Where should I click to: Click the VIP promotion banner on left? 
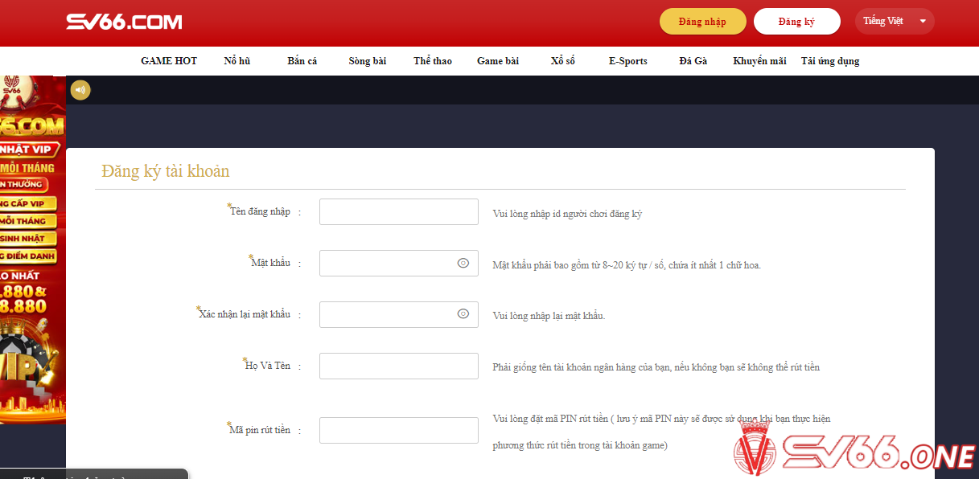coord(33,249)
